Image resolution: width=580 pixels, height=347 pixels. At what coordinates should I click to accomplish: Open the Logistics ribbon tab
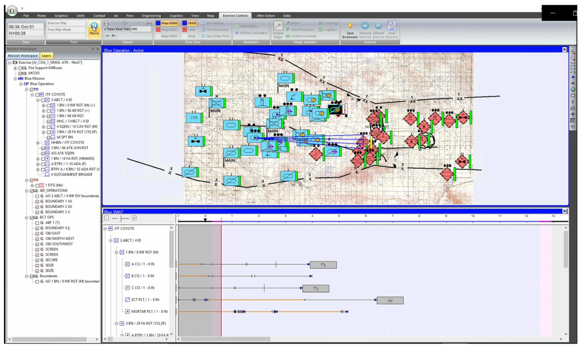176,15
